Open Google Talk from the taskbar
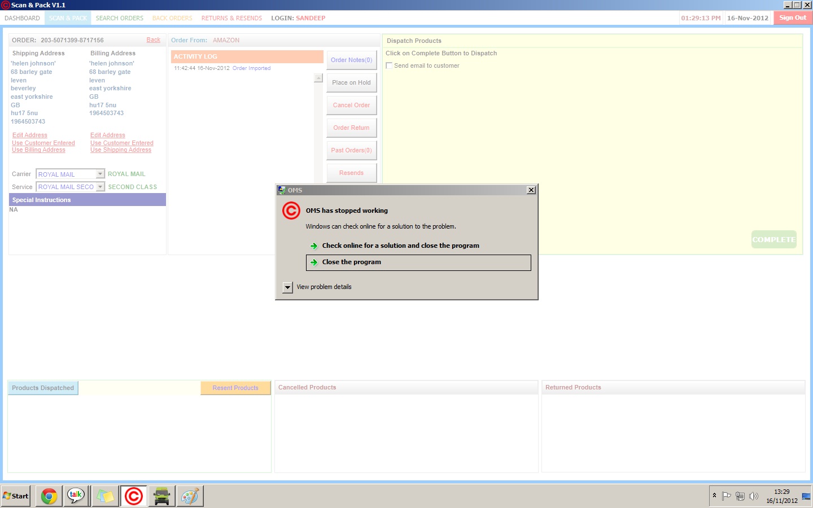Viewport: 813px width, 508px height. 76,496
